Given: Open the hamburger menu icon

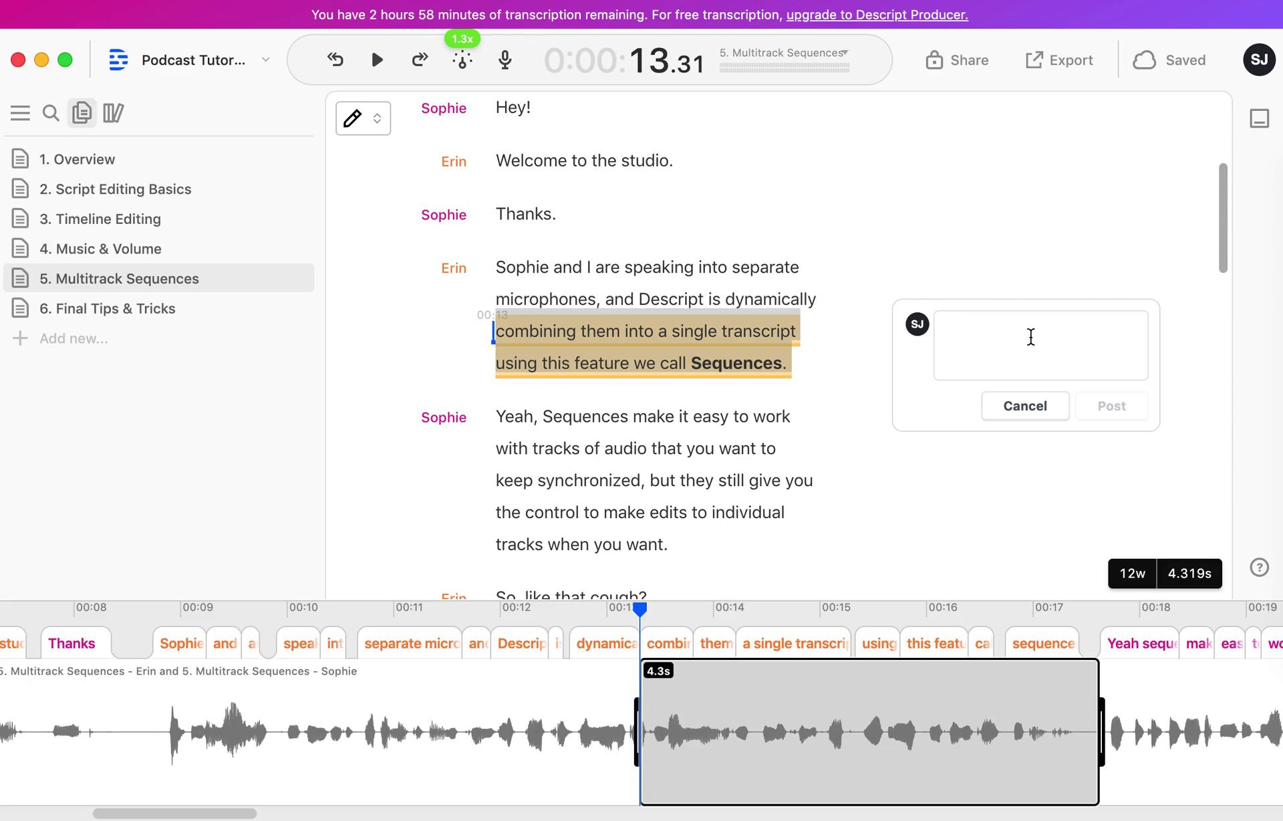Looking at the screenshot, I should pos(20,113).
